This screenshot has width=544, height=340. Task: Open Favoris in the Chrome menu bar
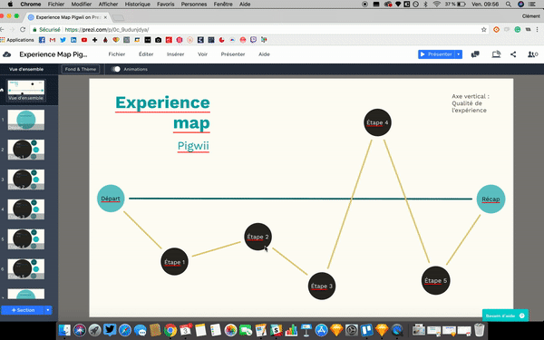tap(166, 5)
